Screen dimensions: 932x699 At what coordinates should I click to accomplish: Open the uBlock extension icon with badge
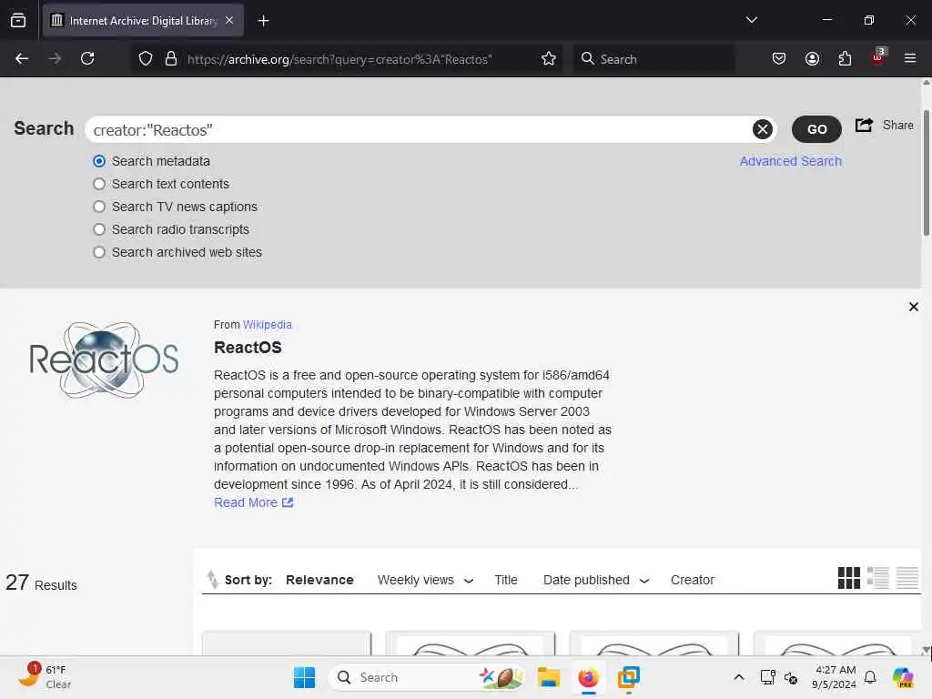click(x=878, y=57)
